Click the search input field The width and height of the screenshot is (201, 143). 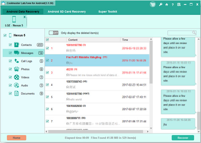pos(180,33)
